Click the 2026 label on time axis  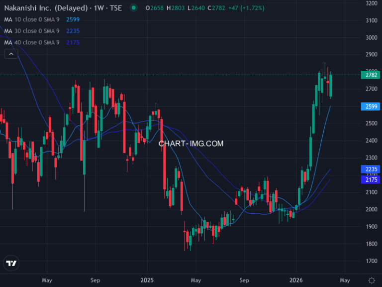click(296, 280)
